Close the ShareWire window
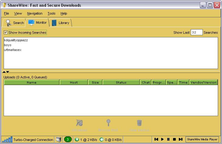Image resolution: width=222 pixels, height=144 pixels. click(x=217, y=5)
